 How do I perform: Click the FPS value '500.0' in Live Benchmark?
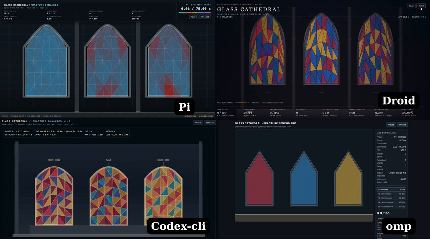[403, 150]
